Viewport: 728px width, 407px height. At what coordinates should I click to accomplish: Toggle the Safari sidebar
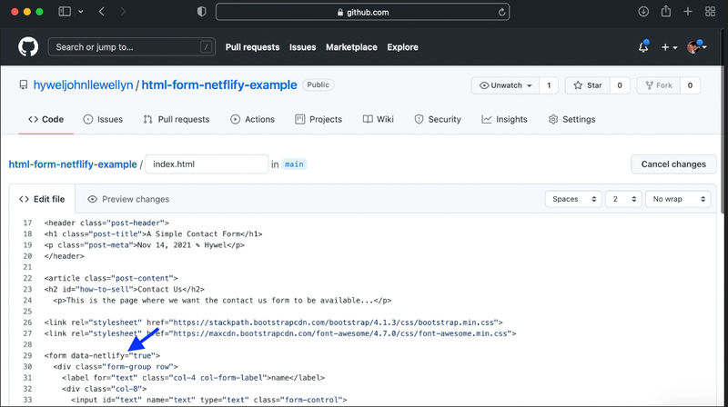click(65, 12)
